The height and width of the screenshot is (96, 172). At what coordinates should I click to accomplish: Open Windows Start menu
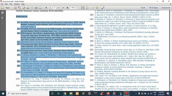pos(3,94)
